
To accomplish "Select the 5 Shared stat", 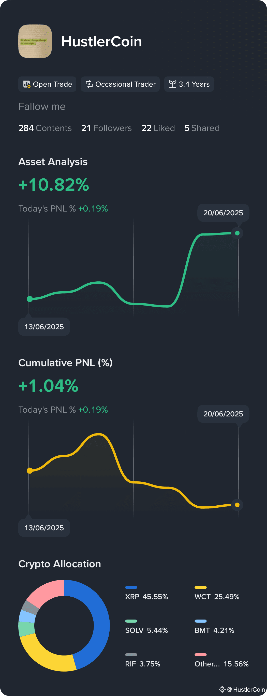I will click(202, 128).
